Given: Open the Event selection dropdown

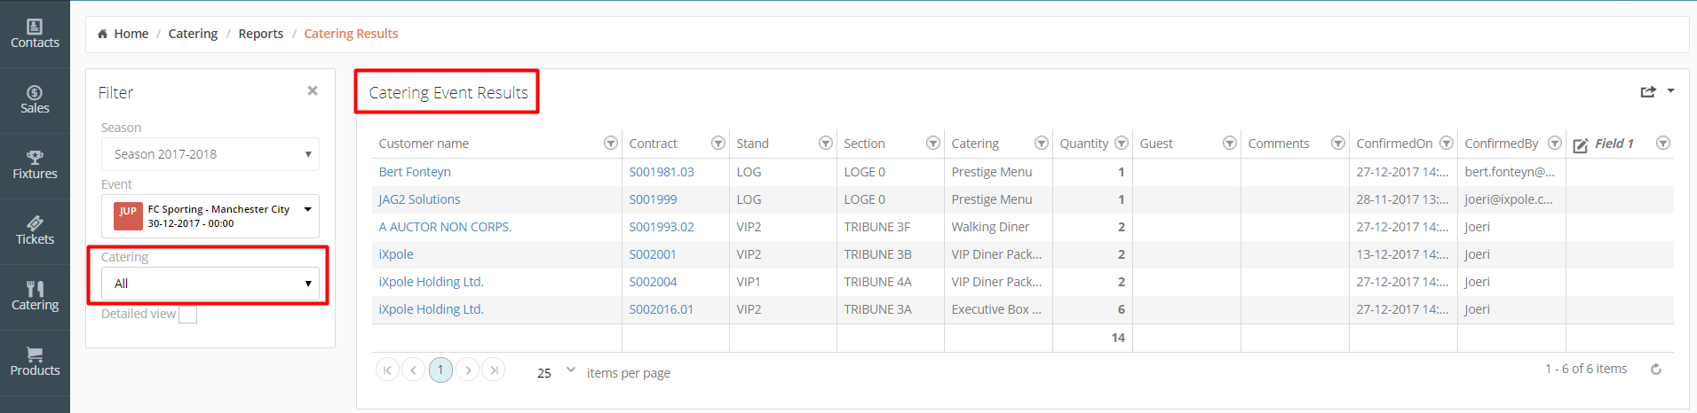Looking at the screenshot, I should click(x=210, y=216).
